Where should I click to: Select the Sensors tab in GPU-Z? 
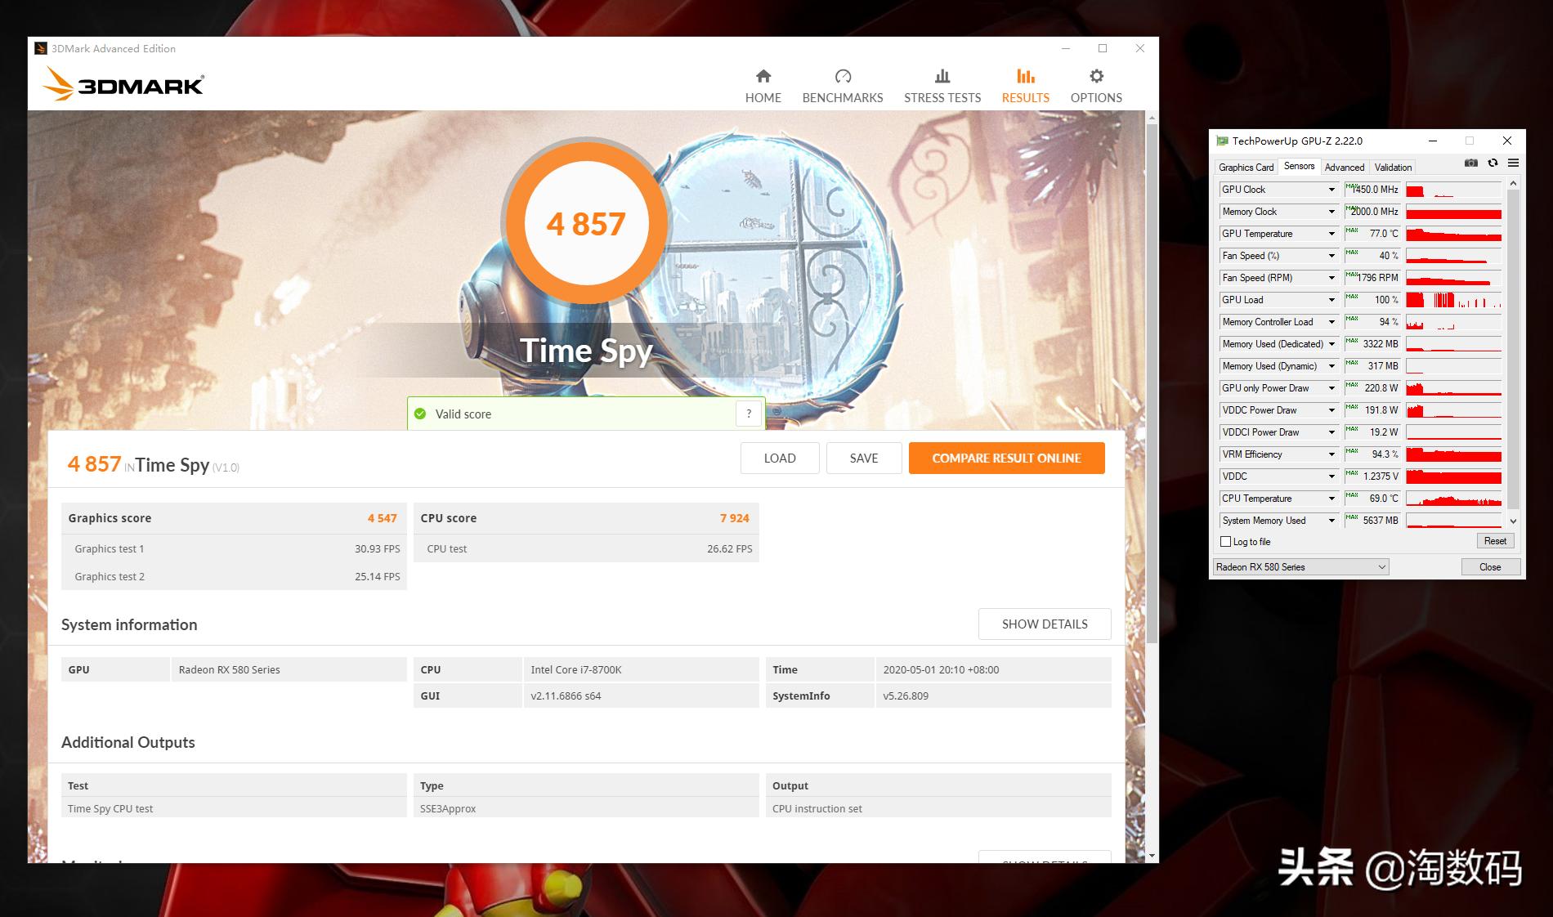point(1299,166)
